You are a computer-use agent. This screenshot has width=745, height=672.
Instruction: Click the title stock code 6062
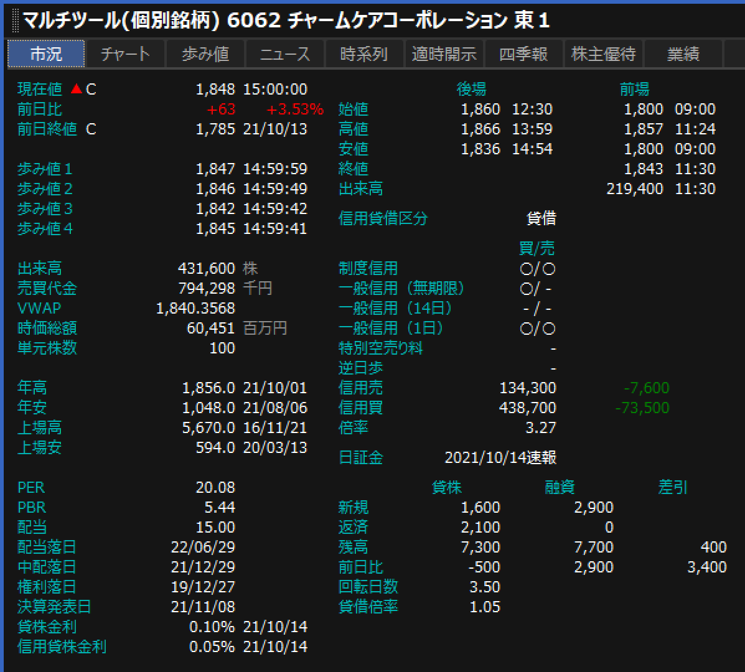click(254, 21)
